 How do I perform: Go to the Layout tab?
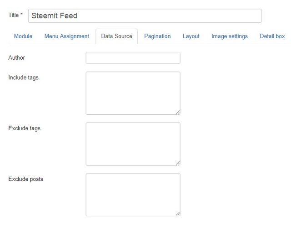click(x=191, y=36)
